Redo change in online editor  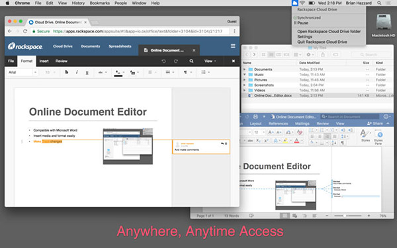click(176, 61)
